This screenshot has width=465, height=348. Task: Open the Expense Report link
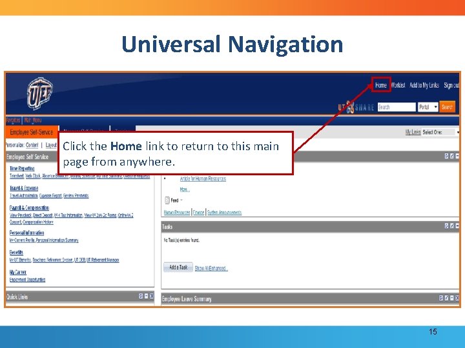(50, 196)
